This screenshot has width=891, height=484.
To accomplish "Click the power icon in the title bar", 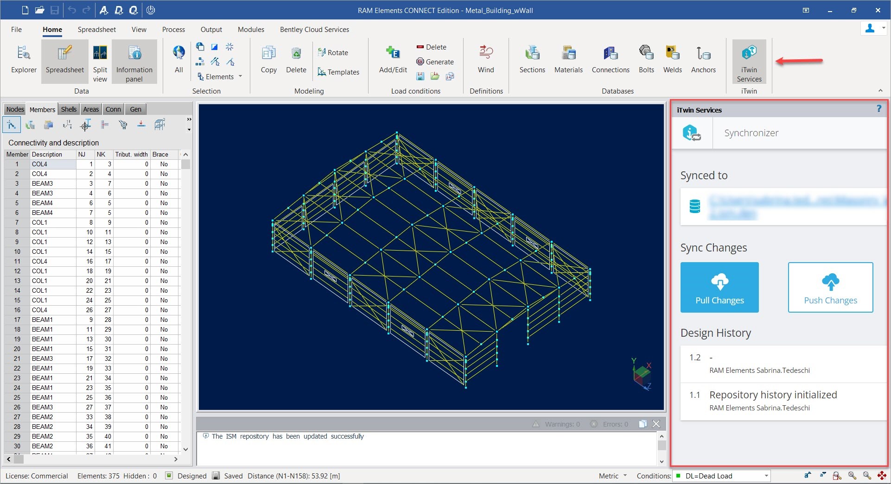I will [x=150, y=10].
